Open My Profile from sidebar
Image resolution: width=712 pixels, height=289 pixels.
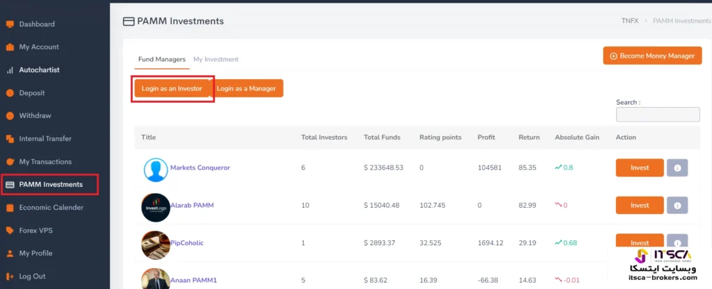35,253
